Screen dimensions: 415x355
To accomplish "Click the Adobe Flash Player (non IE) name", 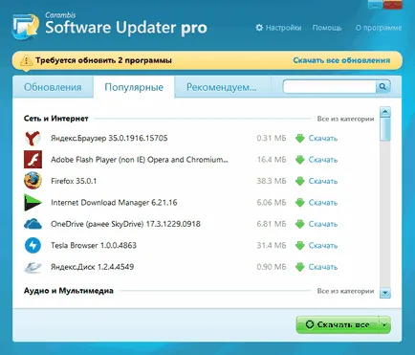I will (140, 160).
